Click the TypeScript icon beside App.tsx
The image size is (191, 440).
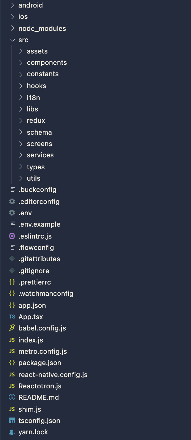[x=12, y=317]
